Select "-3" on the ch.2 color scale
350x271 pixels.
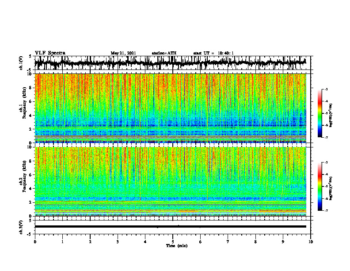coord(326,163)
